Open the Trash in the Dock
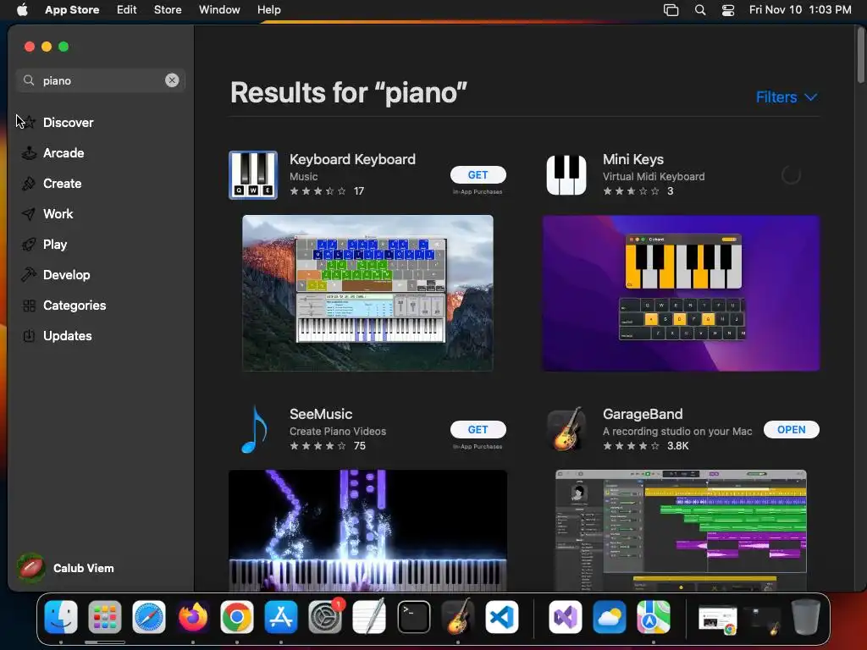This screenshot has width=867, height=650. tap(806, 617)
